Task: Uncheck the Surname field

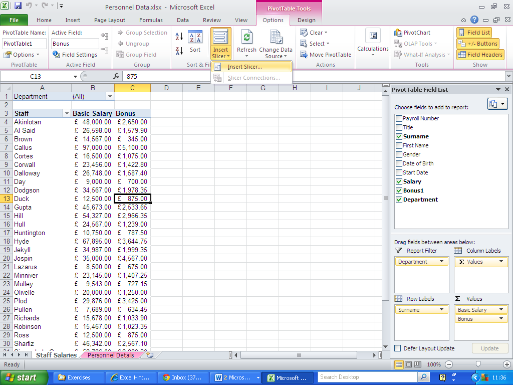Action: point(399,136)
